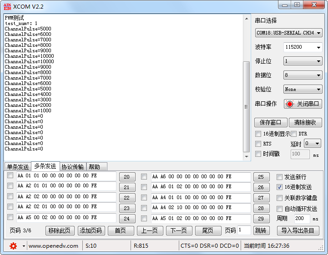This screenshot has height=255, width=328.
Task: Tick checkbox for AA A4 02 10 command row
Action: [x=144, y=208]
